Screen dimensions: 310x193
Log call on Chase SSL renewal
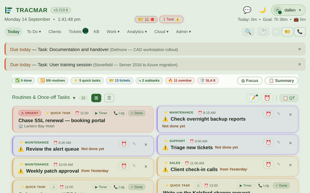click(119, 113)
